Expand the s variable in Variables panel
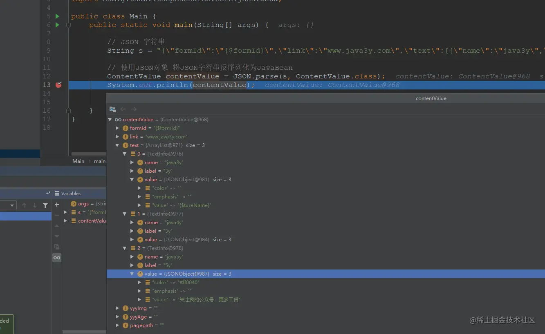Viewport: 545px width, 334px height. 65,212
